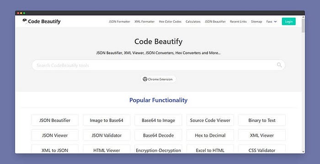The image size is (320, 164).
Task: Click the search magnifier icon
Action: [279, 65]
